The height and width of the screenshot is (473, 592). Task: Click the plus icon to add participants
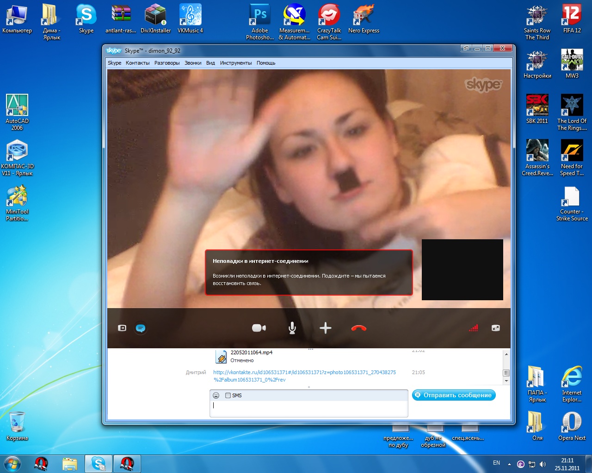coord(326,328)
